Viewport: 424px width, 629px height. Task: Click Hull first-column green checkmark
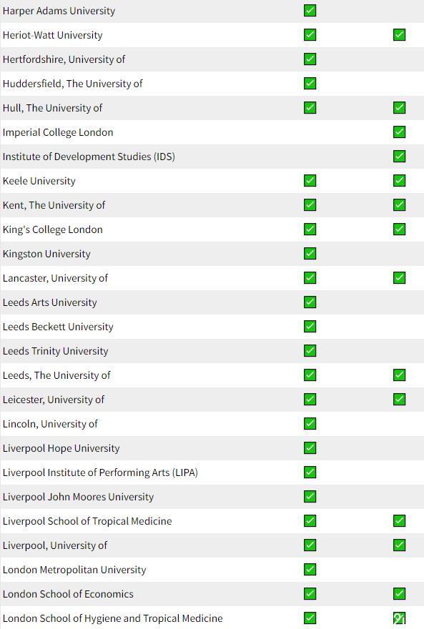310,108
